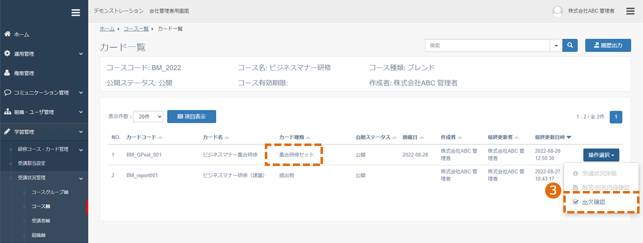Sort by カード名 column arrow
The image size is (643, 243).
click(x=227, y=137)
